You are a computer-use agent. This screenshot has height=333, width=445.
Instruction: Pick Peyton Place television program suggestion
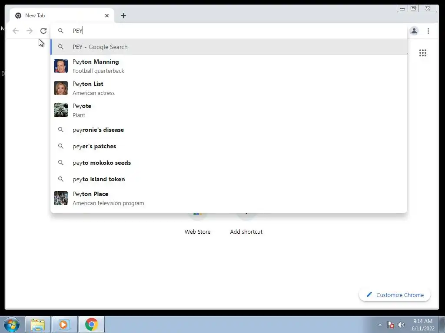point(229,198)
